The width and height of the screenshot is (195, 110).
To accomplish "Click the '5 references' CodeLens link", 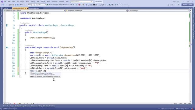I will (25, 23).
